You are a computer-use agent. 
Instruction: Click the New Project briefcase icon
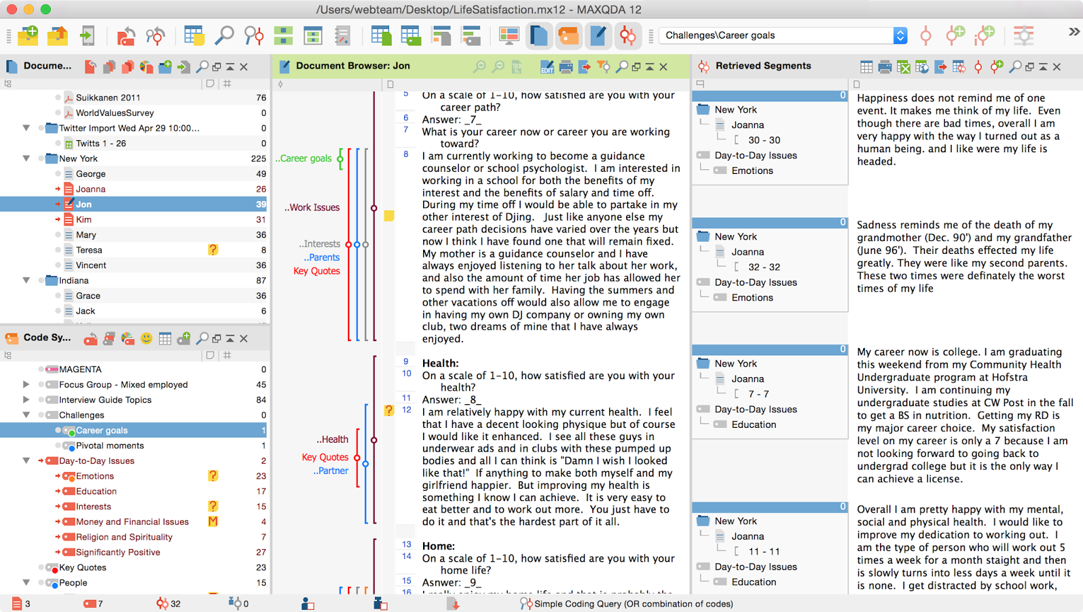pyautogui.click(x=28, y=35)
